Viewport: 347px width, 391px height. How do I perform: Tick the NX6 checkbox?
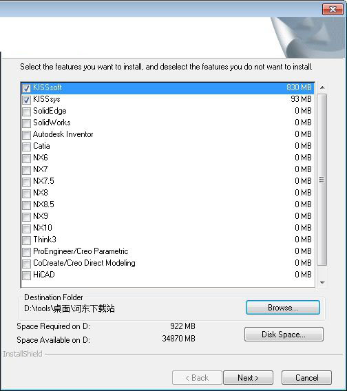point(26,158)
